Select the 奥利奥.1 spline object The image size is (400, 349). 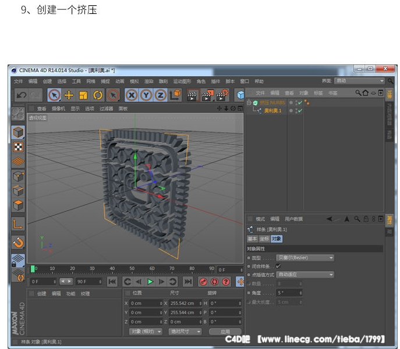coord(272,111)
